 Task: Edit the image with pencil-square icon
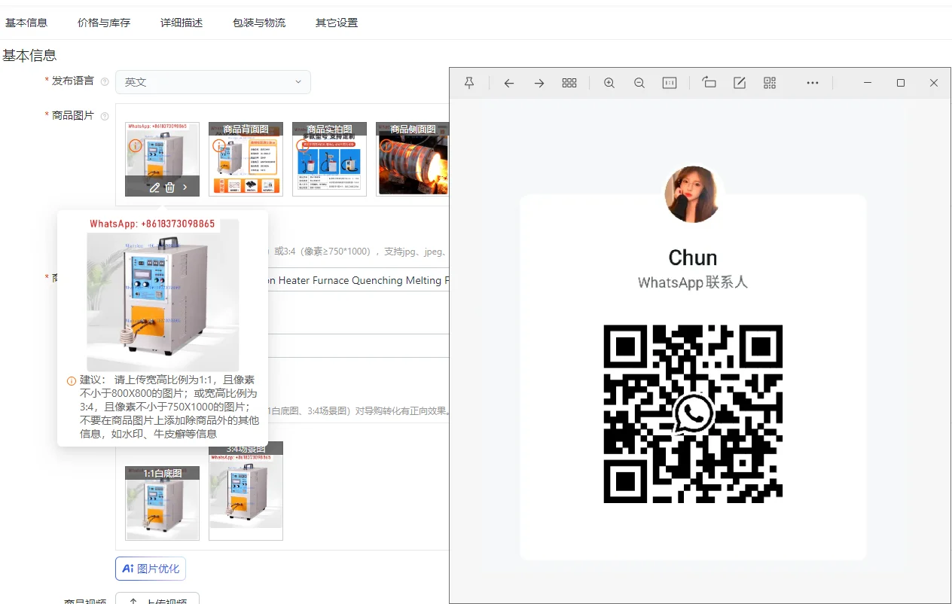click(x=740, y=83)
